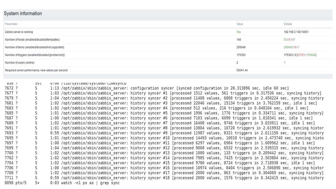Click the history syncer #2 line
The image size is (336, 189).
pyautogui.click(x=164, y=98)
